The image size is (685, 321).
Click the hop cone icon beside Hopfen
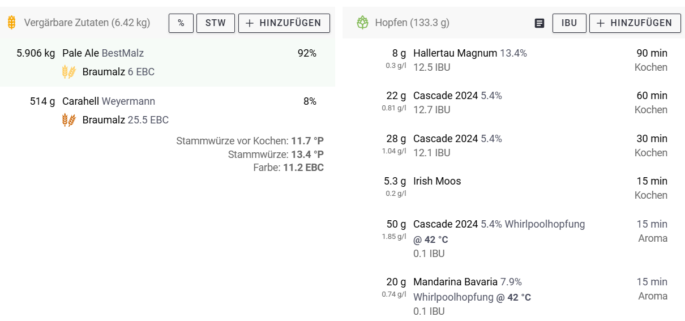(362, 23)
